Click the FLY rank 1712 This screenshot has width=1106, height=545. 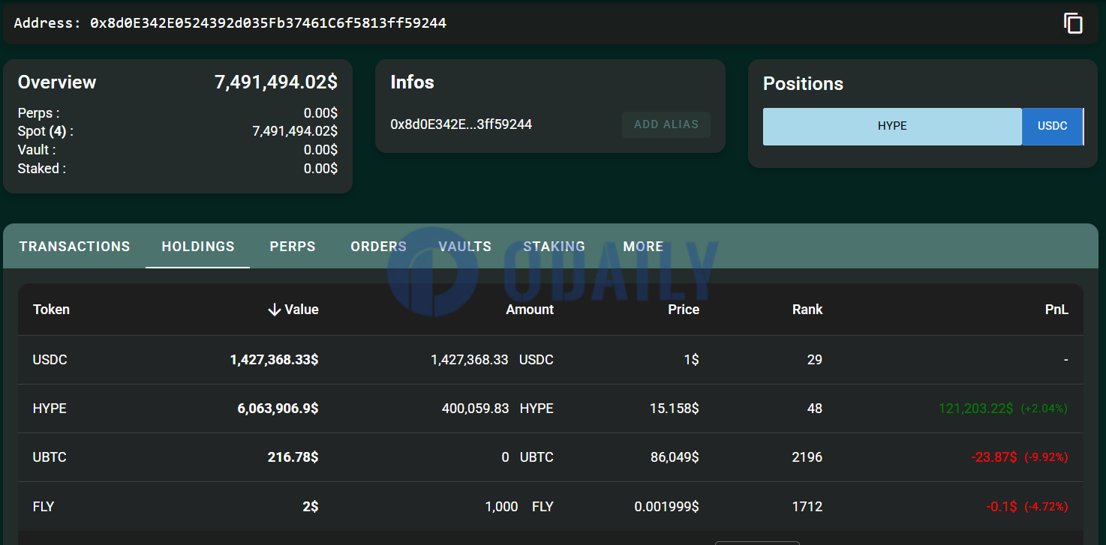[x=807, y=507]
